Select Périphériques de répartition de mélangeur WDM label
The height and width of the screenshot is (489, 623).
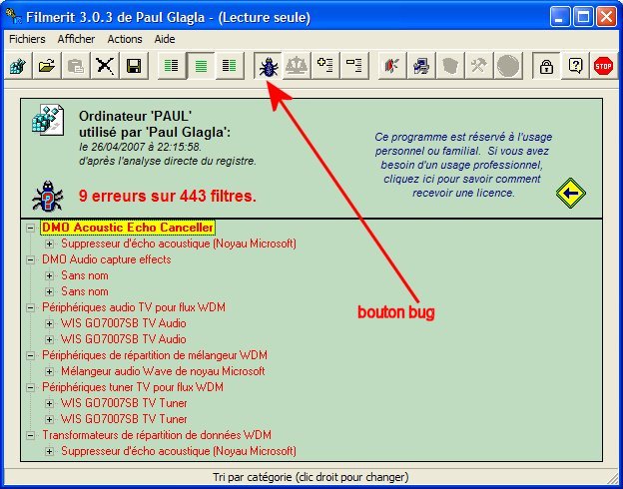tap(155, 355)
